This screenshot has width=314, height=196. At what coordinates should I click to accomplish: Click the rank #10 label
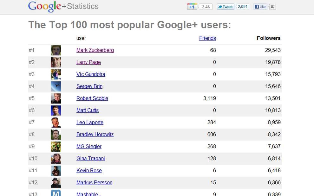tap(33, 158)
